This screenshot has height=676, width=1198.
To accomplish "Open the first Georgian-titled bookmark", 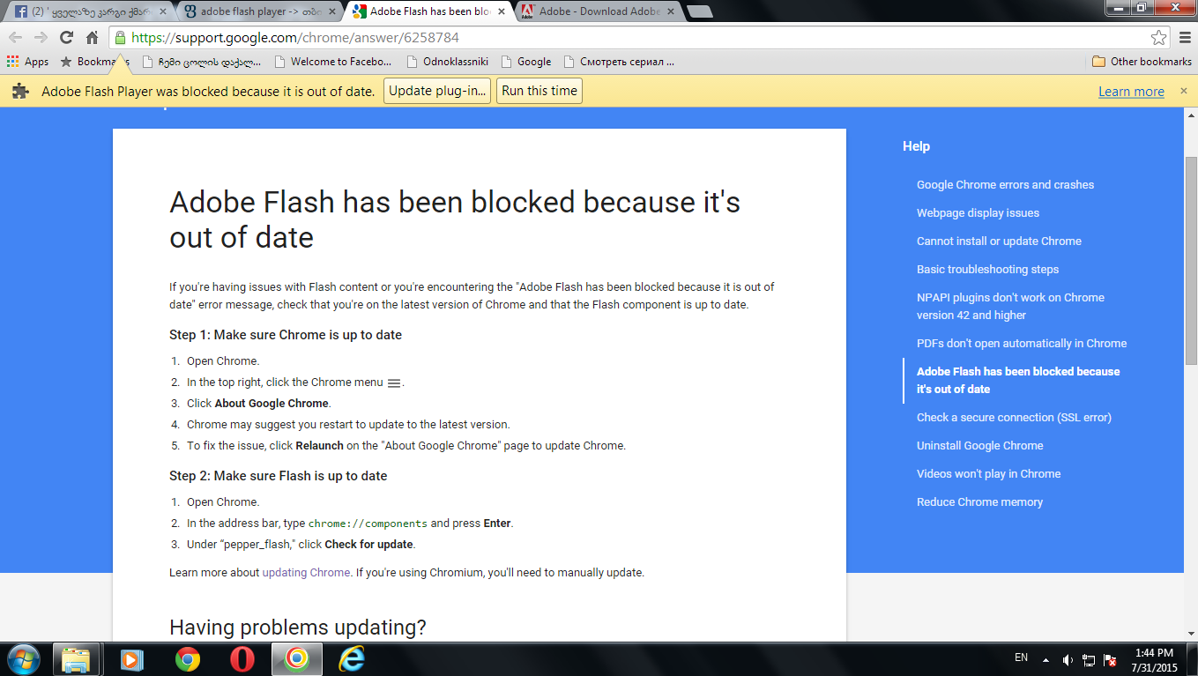I will (202, 62).
